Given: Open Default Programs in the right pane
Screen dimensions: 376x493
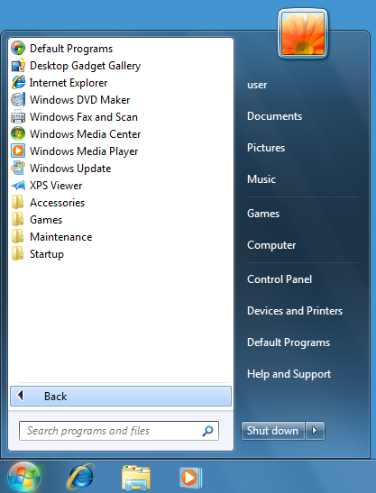Looking at the screenshot, I should (x=289, y=342).
